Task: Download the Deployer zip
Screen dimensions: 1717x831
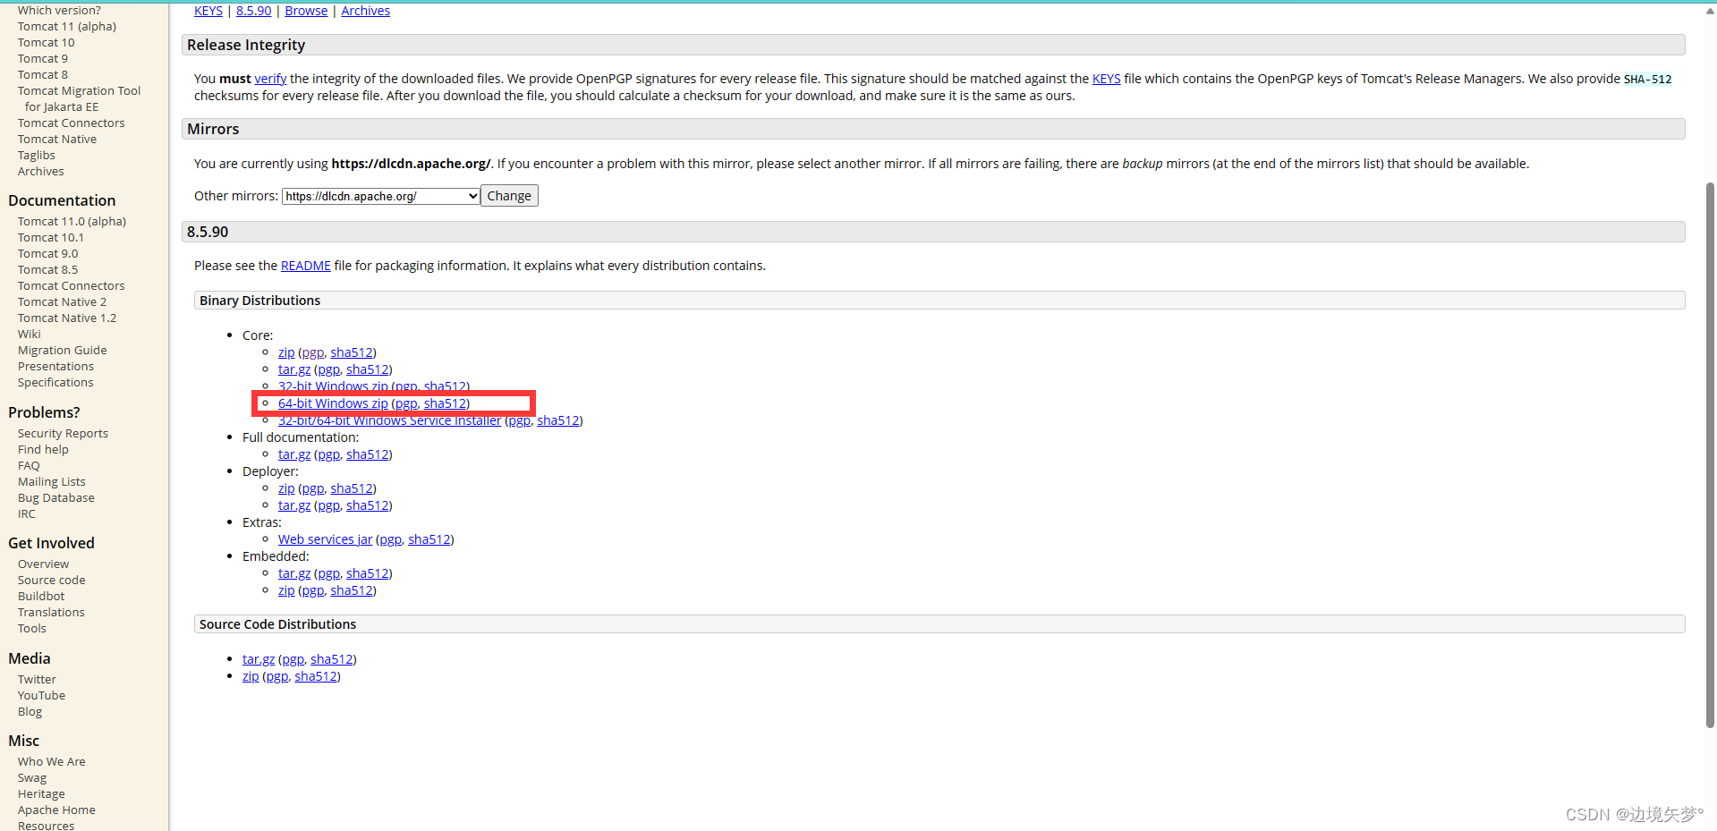Action: 286,488
